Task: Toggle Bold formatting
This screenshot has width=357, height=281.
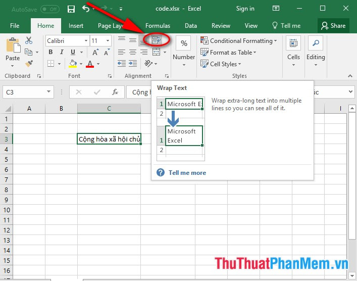Action: tap(51, 52)
